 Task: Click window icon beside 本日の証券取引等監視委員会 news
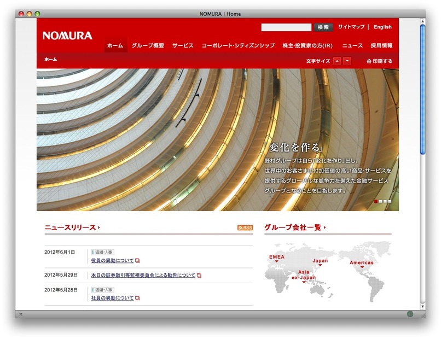199,276
